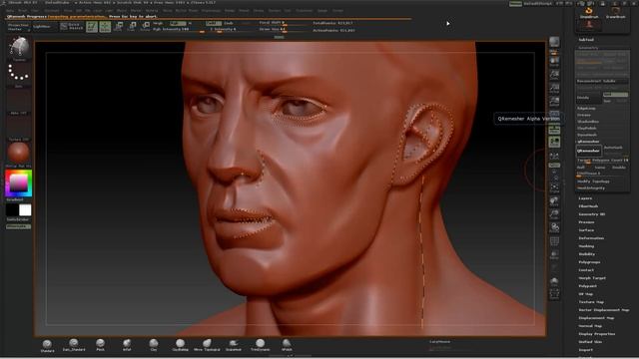Screen dimensions: 639x359
Task: Click the Double polygon count button
Action: click(619, 168)
